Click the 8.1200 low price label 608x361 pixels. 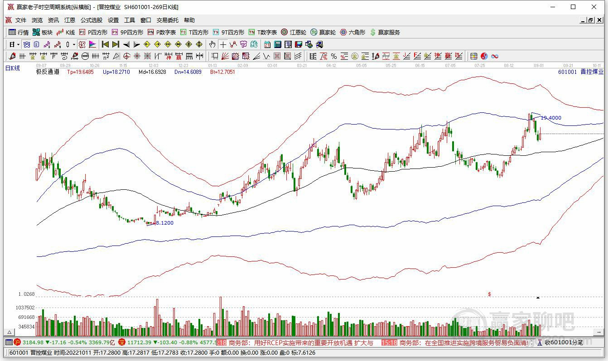tap(164, 223)
